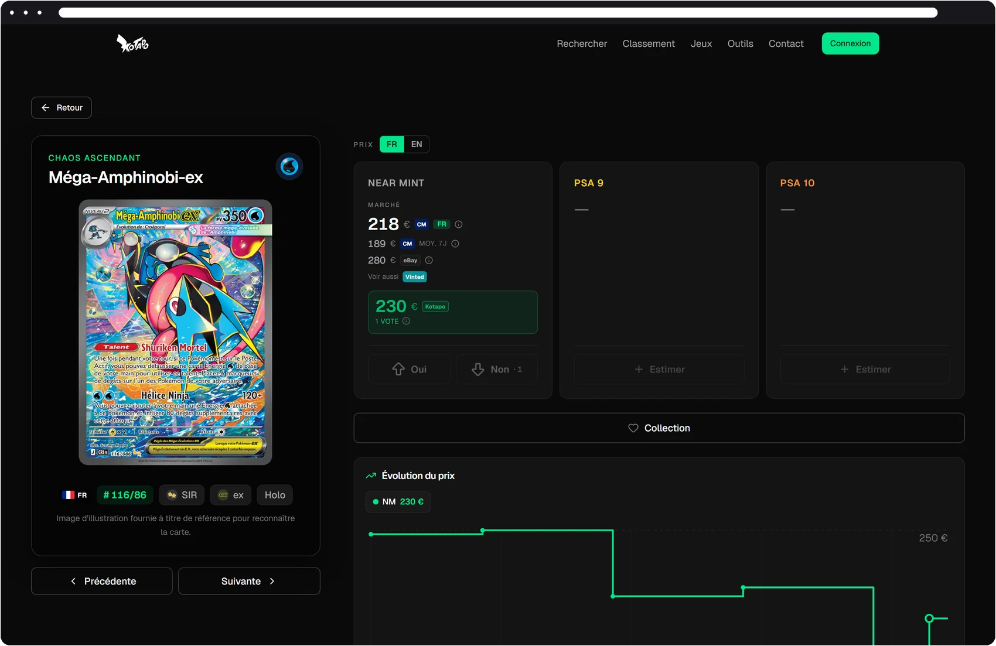Click the Holo tag
The width and height of the screenshot is (996, 646).
click(275, 495)
